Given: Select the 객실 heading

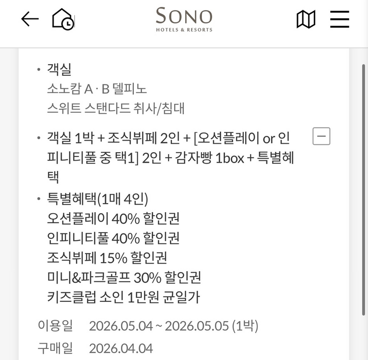Looking at the screenshot, I should (x=59, y=70).
